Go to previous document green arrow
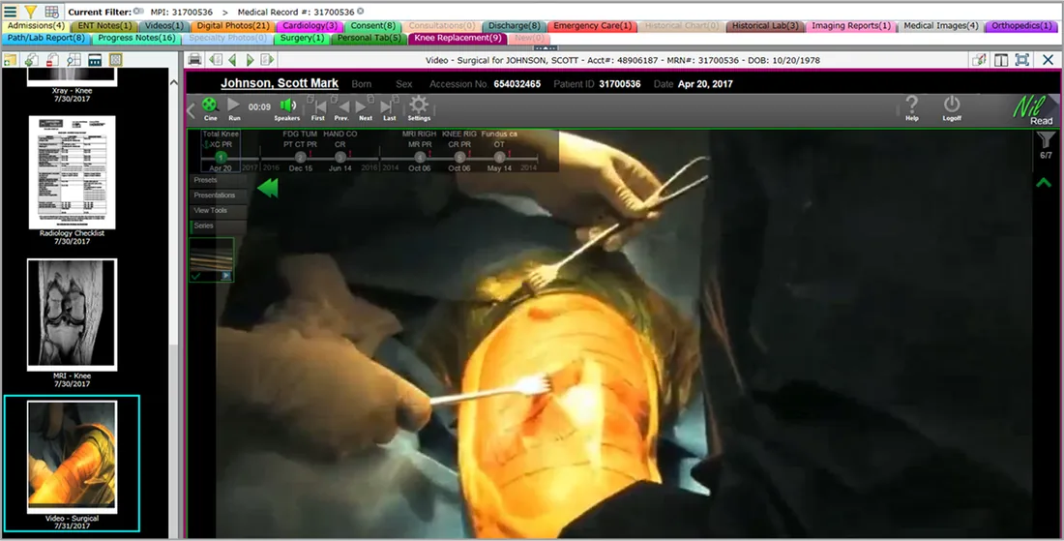 [233, 60]
